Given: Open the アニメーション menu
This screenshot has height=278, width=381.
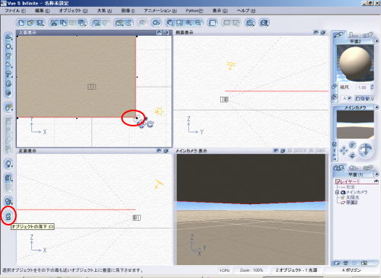Looking at the screenshot, I should [160, 11].
